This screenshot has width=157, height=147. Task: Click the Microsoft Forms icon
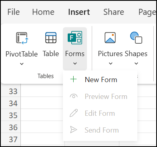click(x=75, y=38)
